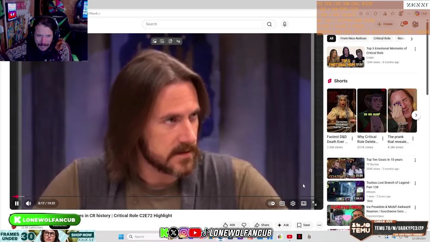Open options for Why Critical Role short
The height and width of the screenshot is (242, 430).
(x=382, y=138)
